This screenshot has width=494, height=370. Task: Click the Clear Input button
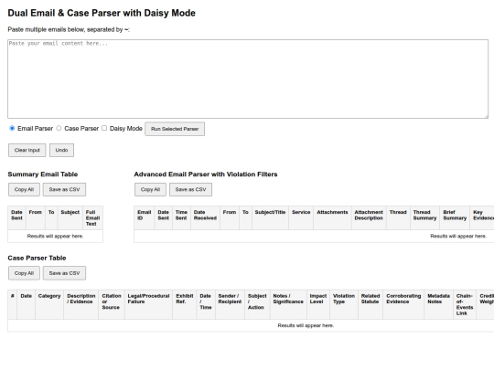tap(27, 150)
